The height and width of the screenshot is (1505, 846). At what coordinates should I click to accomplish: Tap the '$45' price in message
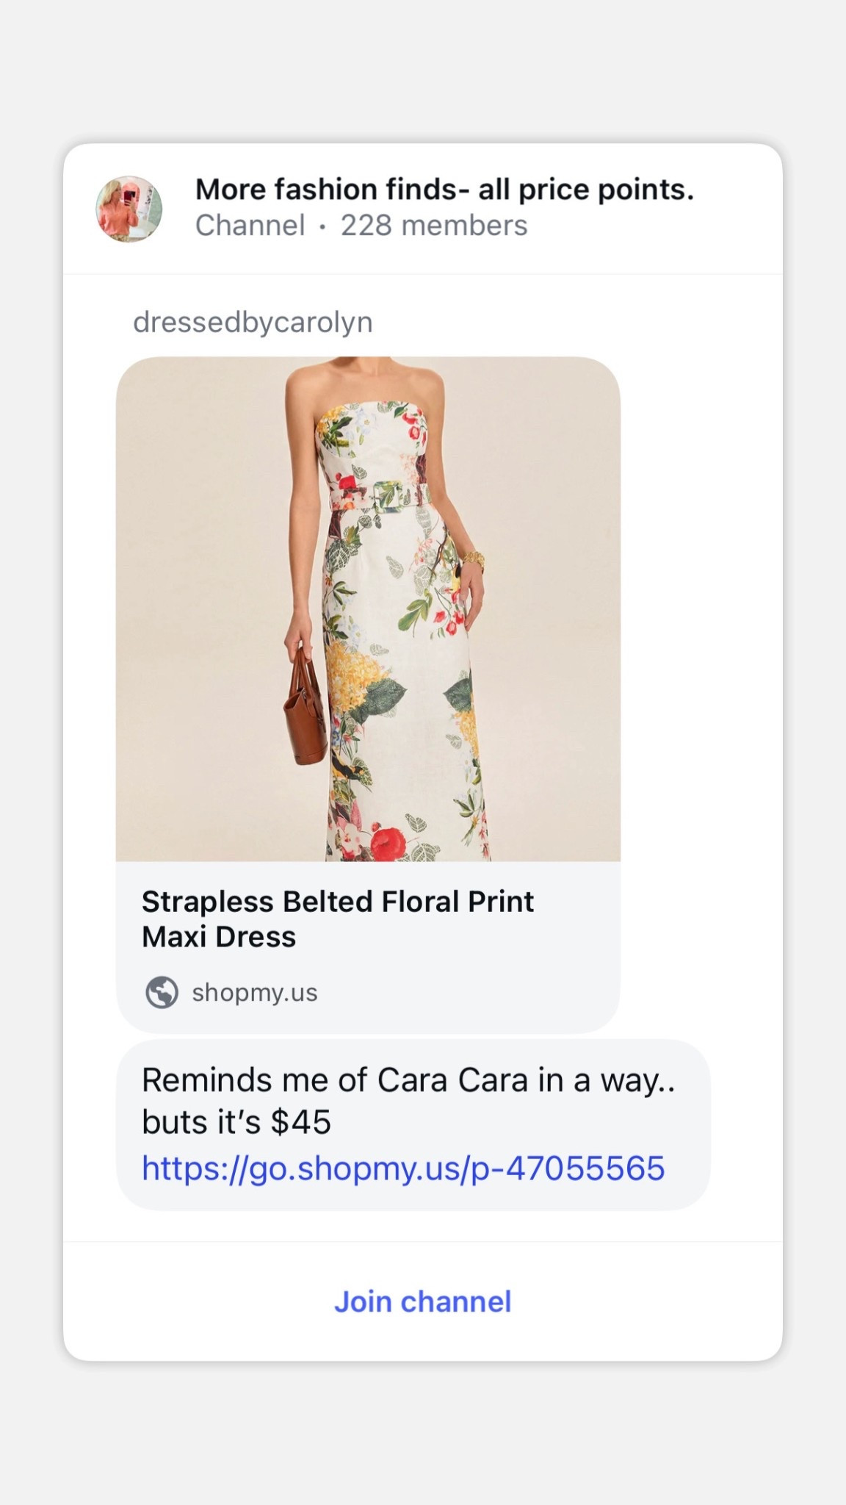coord(301,1122)
